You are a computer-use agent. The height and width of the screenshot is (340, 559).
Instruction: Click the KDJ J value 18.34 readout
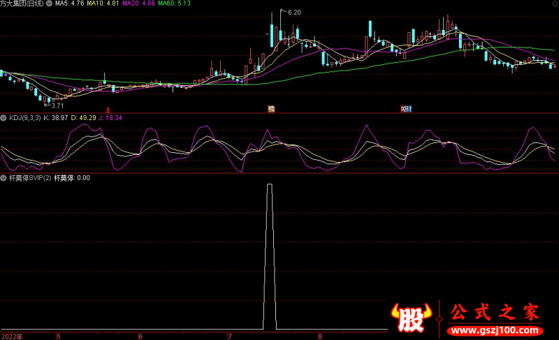(108, 118)
